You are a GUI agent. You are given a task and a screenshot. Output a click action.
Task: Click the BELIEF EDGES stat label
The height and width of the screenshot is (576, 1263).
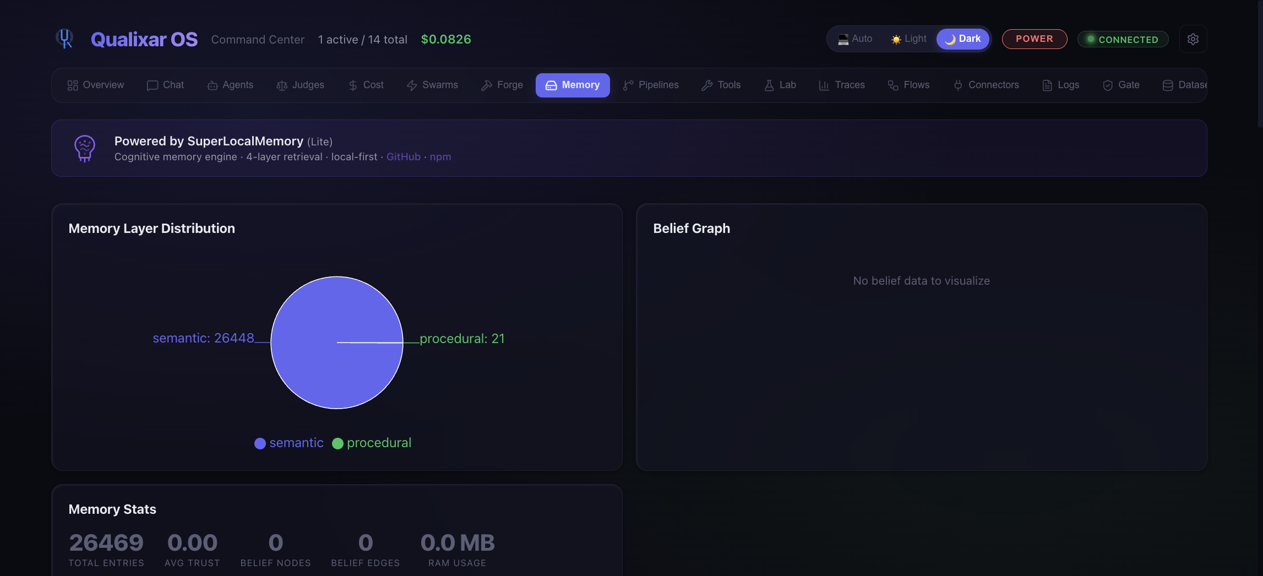tap(366, 563)
